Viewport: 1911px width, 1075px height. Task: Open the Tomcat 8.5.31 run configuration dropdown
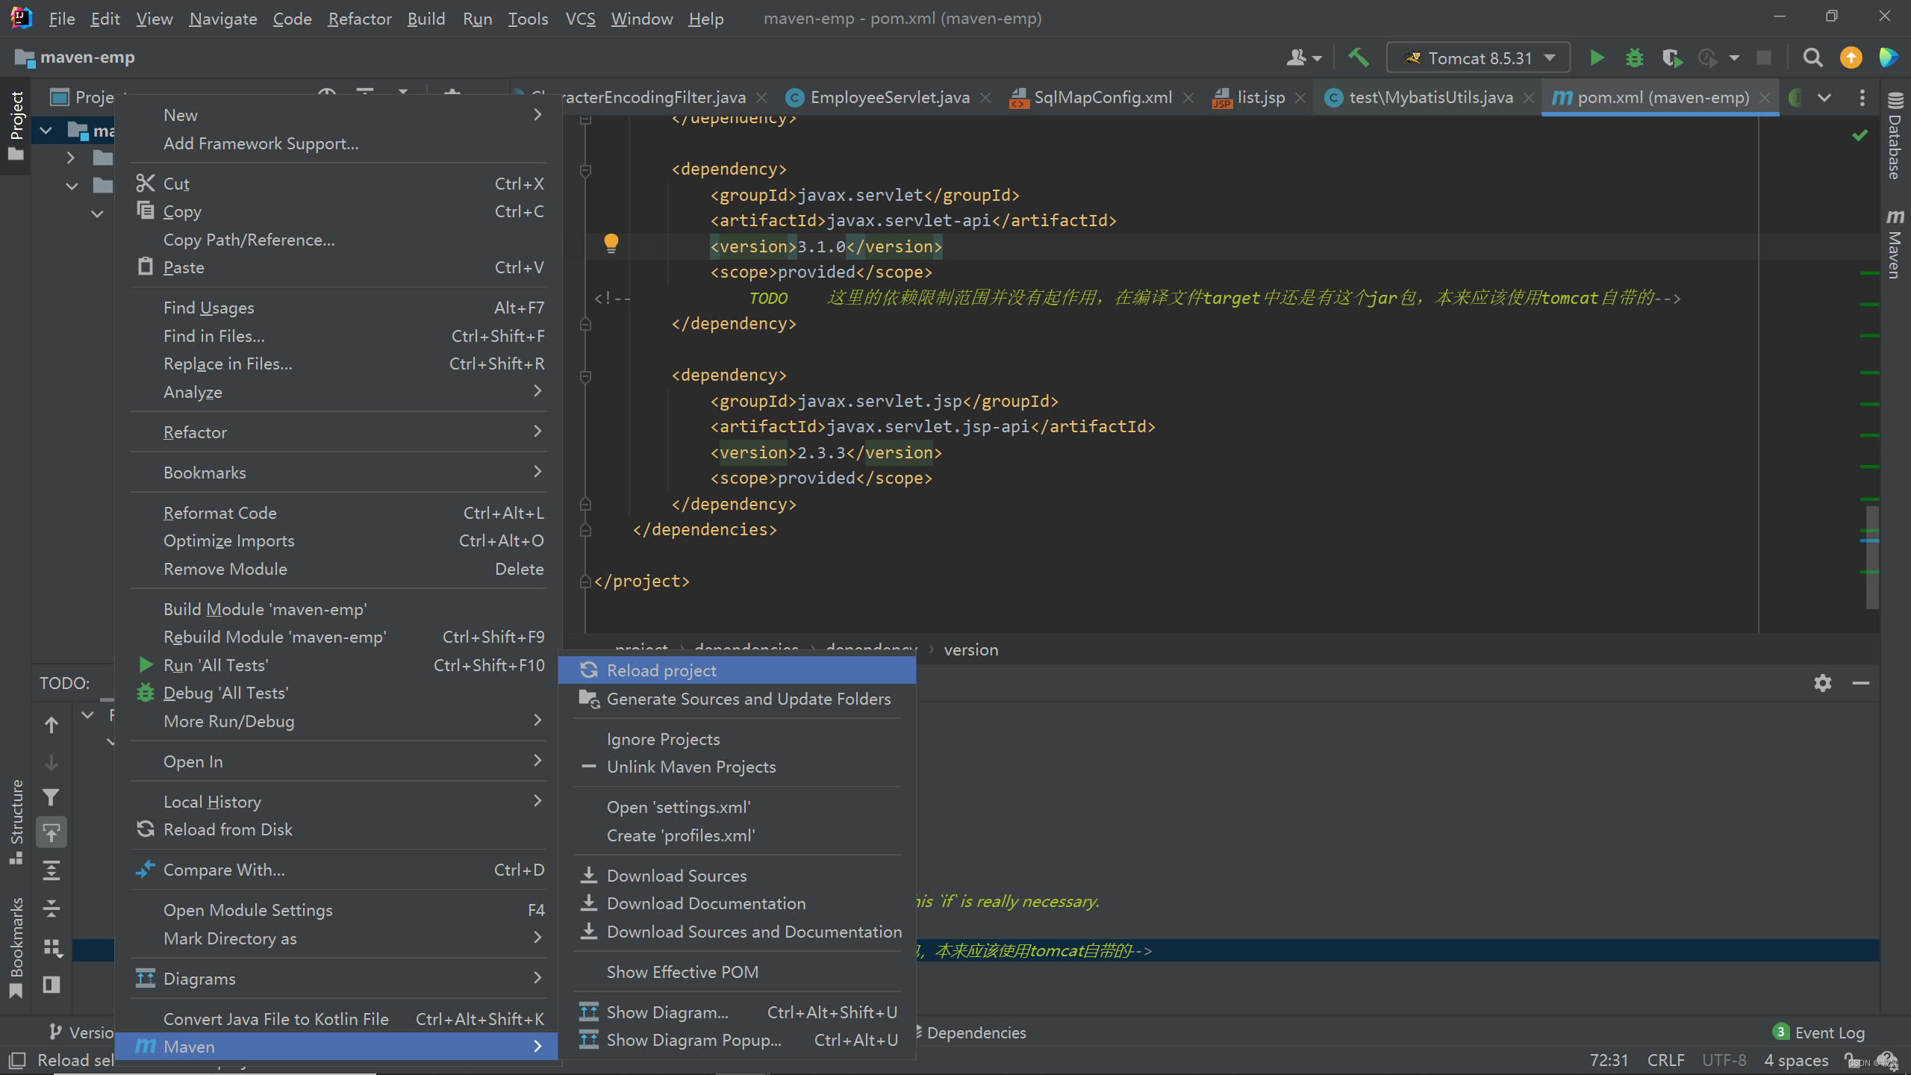(x=1478, y=58)
